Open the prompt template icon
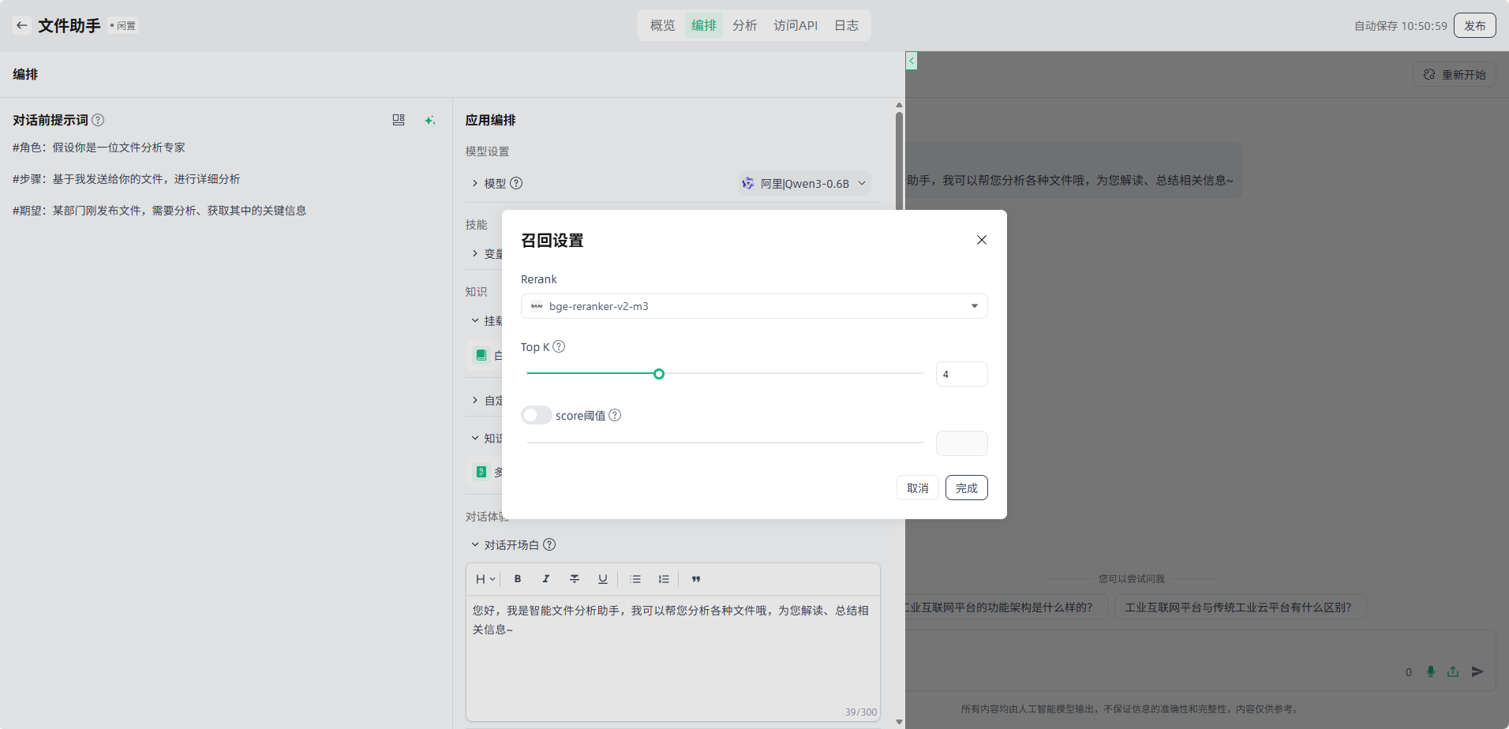 (399, 120)
